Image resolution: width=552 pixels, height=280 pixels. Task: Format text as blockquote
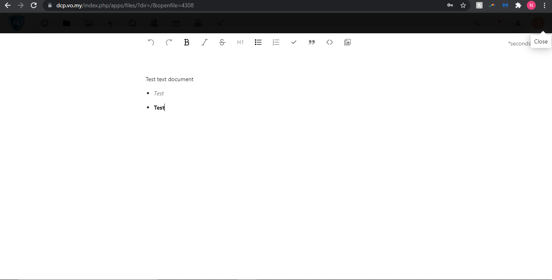(312, 42)
